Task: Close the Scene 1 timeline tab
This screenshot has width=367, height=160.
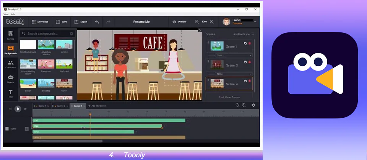Action: [48, 106]
